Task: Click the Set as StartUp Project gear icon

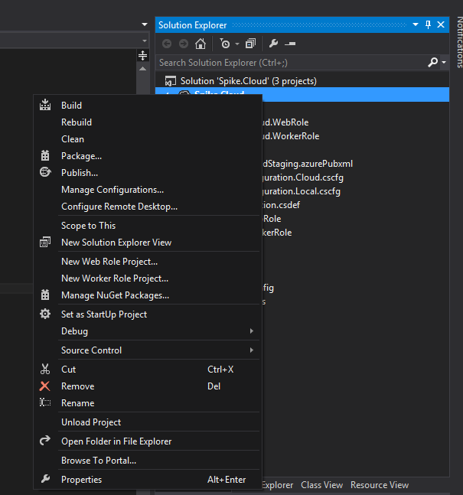Action: tap(45, 314)
